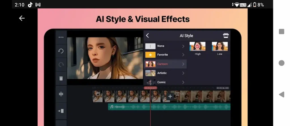This screenshot has height=126, width=290.
Task: Click the red playhead time marker
Action: tap(150, 88)
